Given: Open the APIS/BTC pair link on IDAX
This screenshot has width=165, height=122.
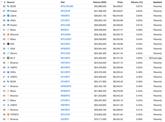Looking at the screenshot, I should (x=65, y=49).
